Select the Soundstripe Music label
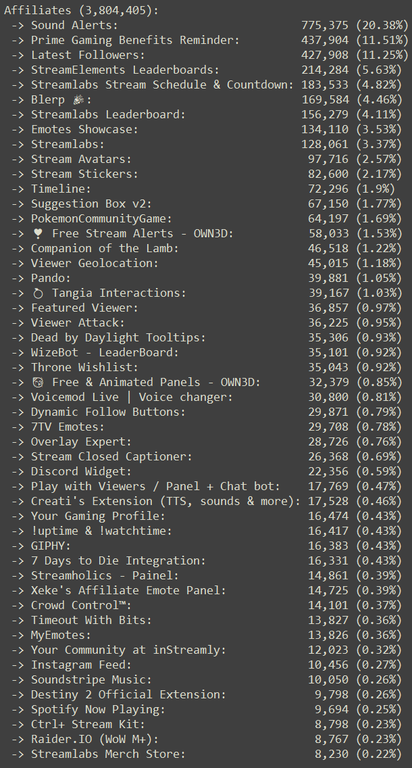412x768 pixels. 91,679
